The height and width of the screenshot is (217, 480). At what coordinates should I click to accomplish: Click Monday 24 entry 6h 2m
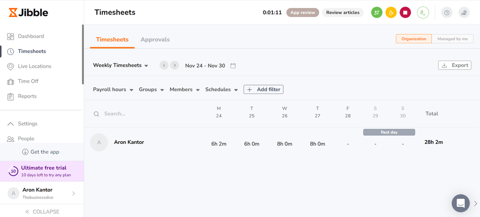click(x=219, y=144)
